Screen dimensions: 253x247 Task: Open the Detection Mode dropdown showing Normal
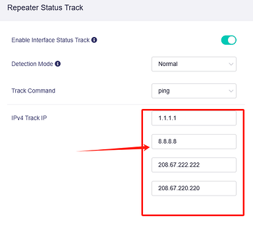[x=194, y=64]
